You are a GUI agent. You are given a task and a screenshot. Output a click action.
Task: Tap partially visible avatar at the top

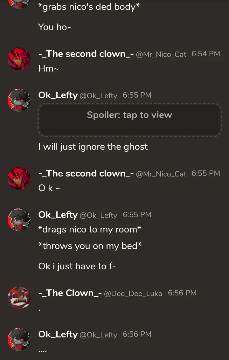pyautogui.click(x=19, y=4)
